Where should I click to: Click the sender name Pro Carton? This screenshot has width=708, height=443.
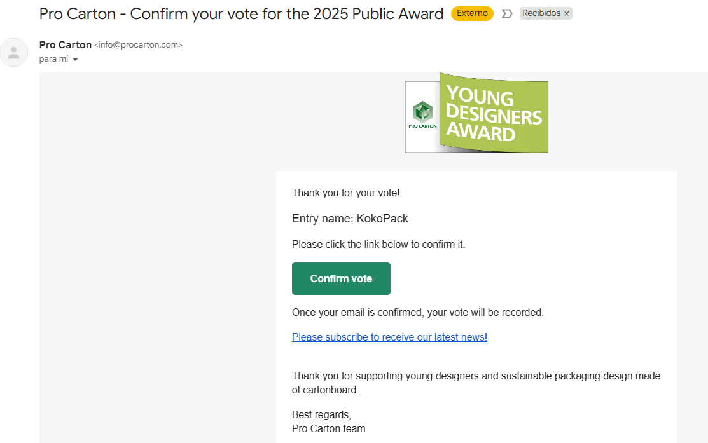pos(66,45)
